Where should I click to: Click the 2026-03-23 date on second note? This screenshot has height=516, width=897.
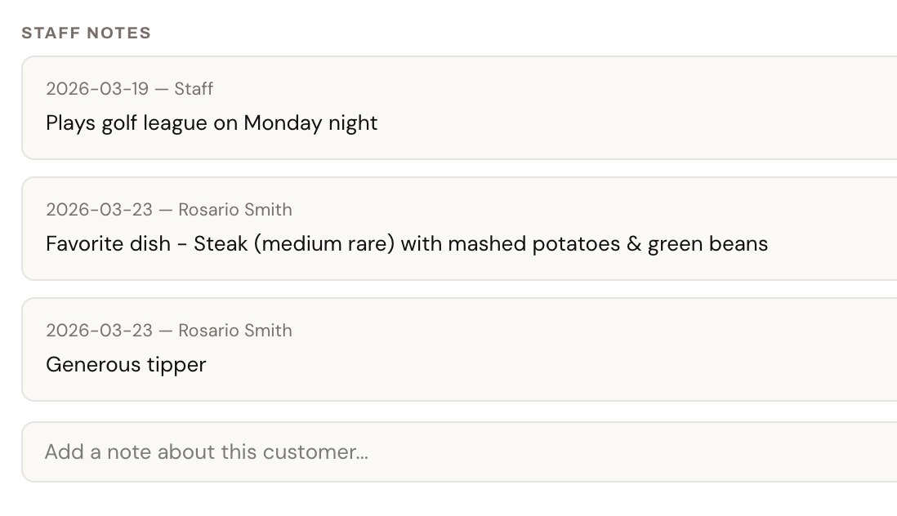tap(96, 209)
